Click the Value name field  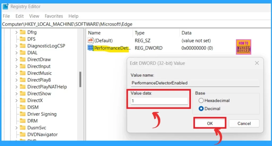[x=195, y=83]
